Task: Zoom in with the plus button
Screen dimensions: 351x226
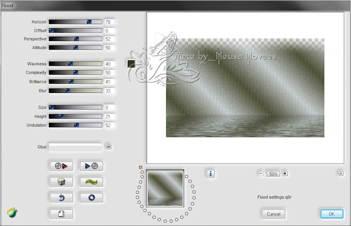Action: (x=285, y=174)
